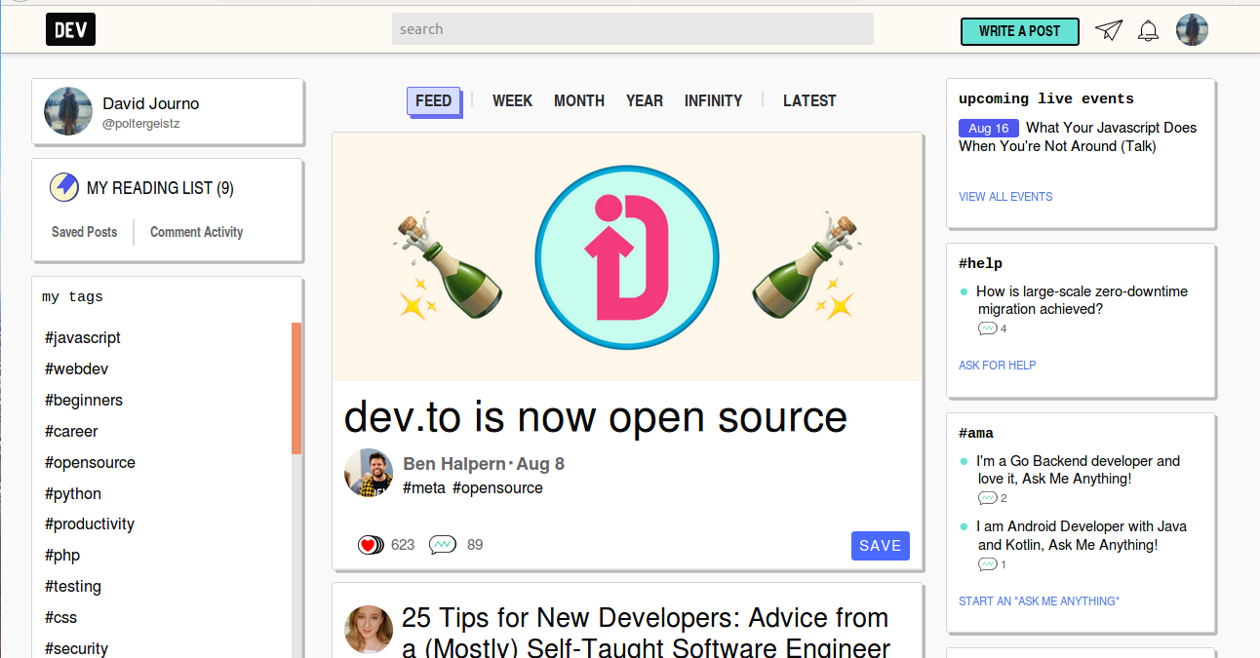Viewport: 1260px width, 658px height.
Task: Click START AN "ASK ME ANYTHING" link
Action: (x=1039, y=601)
